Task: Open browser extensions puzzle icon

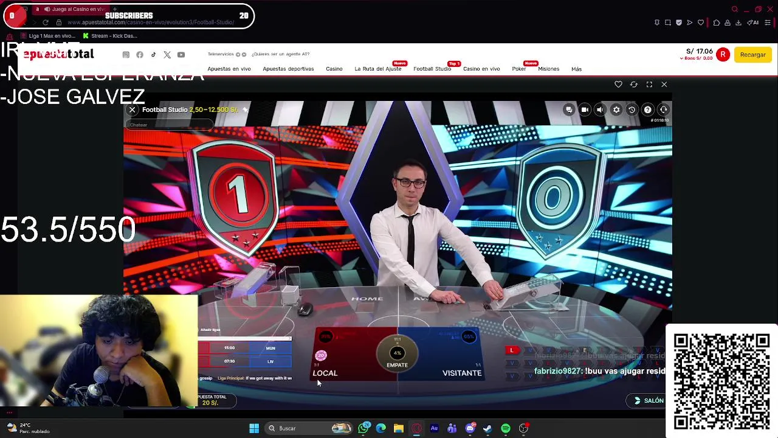Action: pyautogui.click(x=717, y=23)
